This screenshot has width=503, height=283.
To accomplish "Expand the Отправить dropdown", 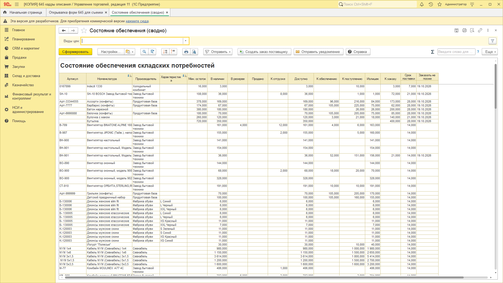I will 218,52.
